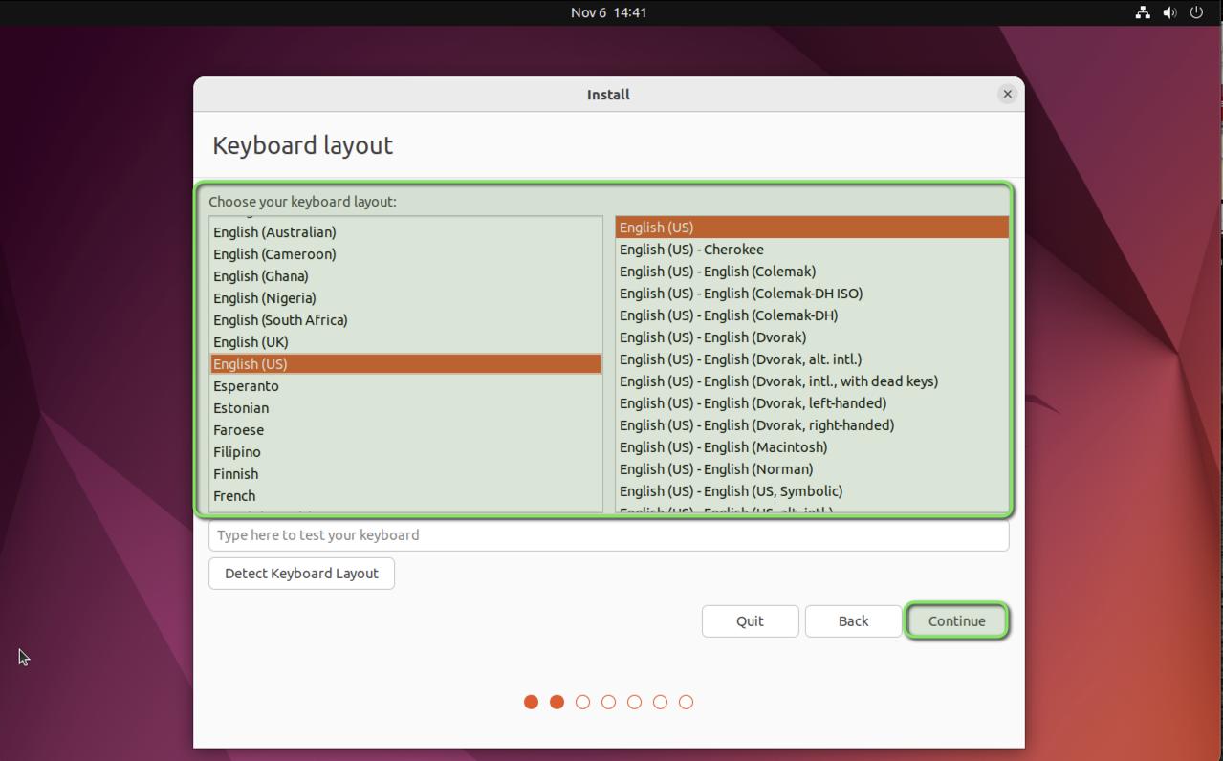Screen dimensions: 1223x761
Task: Click the power icon in top bar
Action: pos(1196,12)
